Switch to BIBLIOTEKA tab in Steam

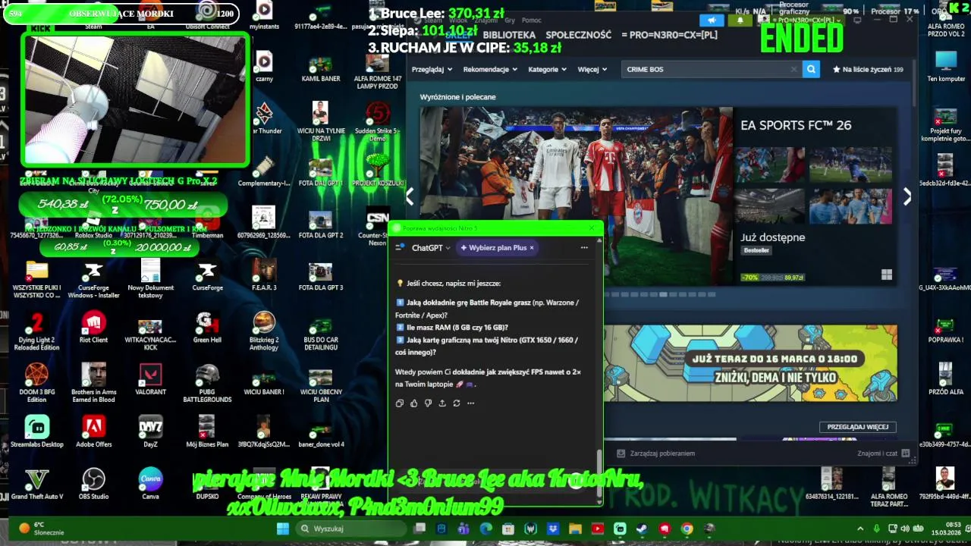click(x=508, y=35)
